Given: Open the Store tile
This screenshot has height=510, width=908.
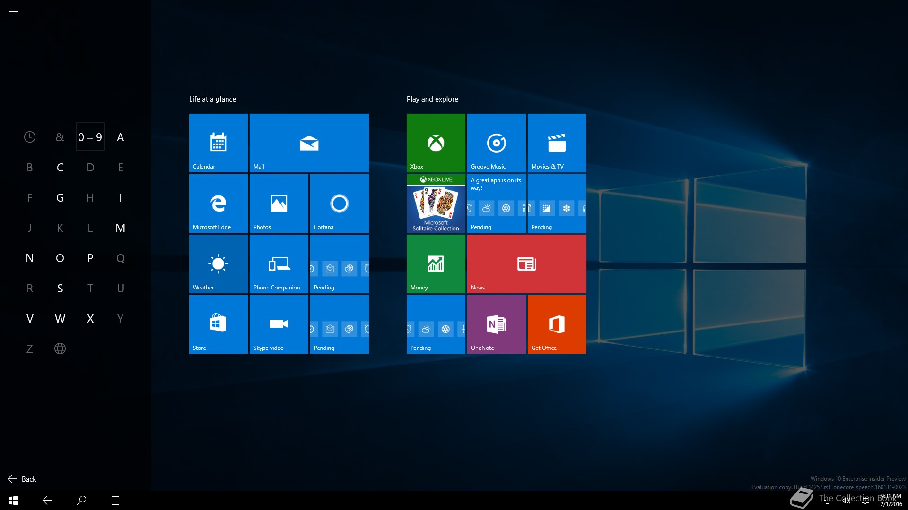Looking at the screenshot, I should pyautogui.click(x=218, y=324).
